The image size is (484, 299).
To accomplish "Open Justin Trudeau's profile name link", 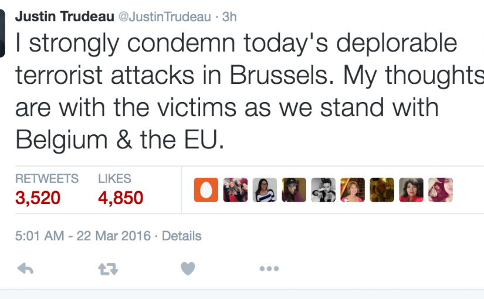I will (63, 16).
